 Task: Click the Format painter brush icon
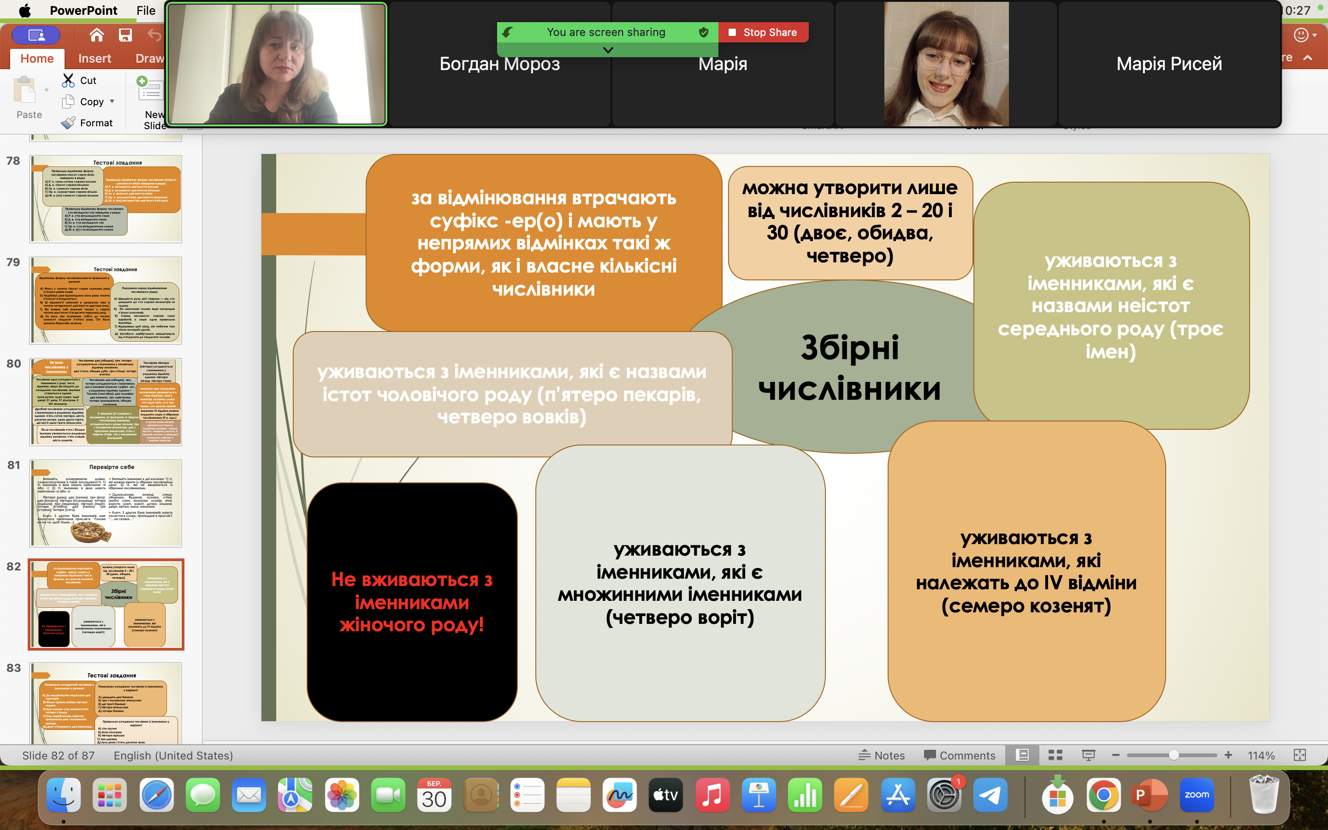pos(68,123)
